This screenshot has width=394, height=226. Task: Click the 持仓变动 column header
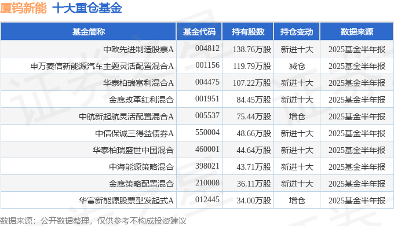(x=297, y=32)
